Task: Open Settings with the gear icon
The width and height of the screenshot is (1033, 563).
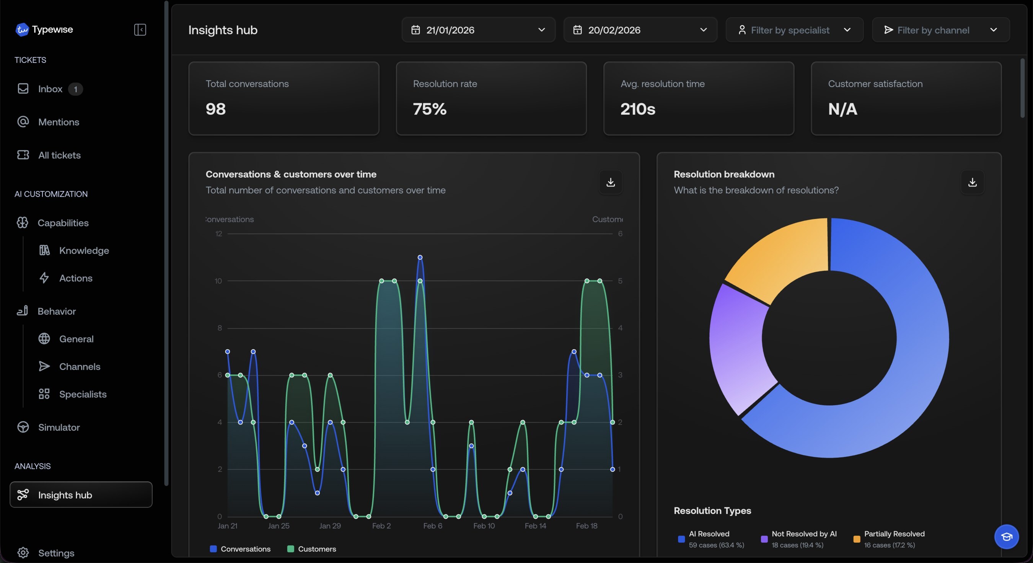Action: pyautogui.click(x=23, y=553)
